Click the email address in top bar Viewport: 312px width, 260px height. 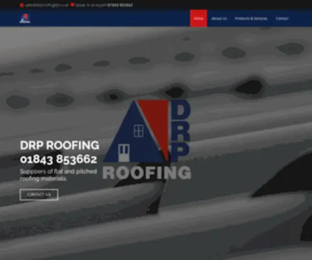[47, 5]
